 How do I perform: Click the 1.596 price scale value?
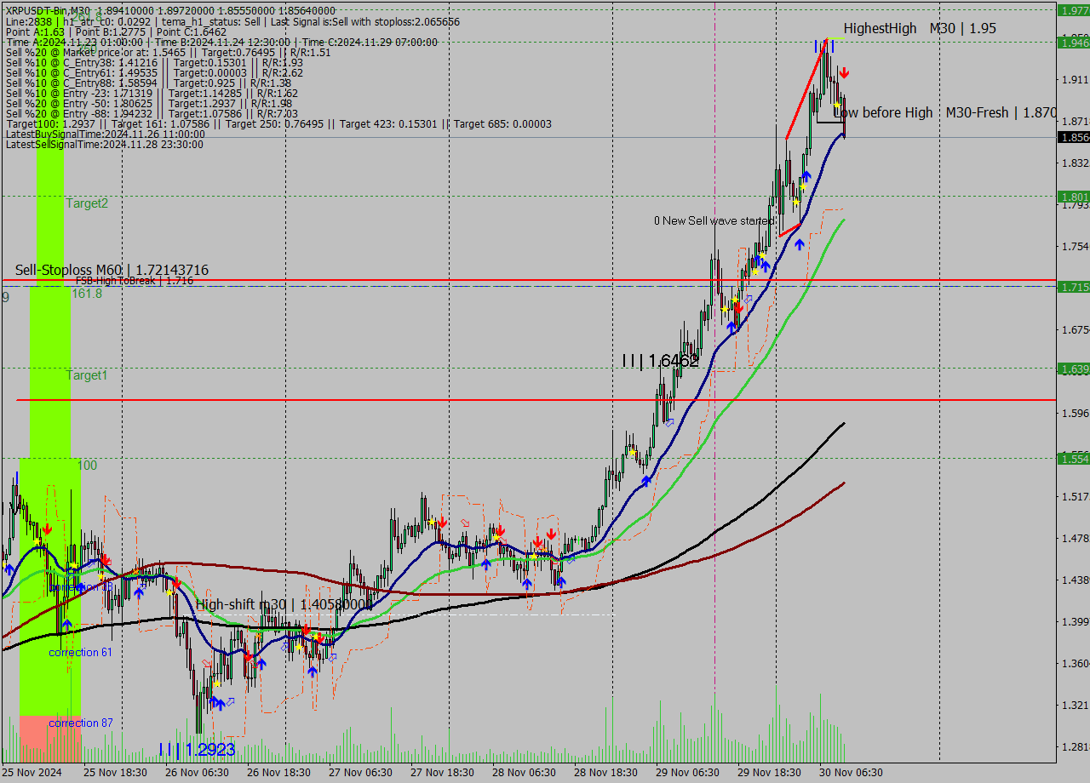[x=1076, y=414]
